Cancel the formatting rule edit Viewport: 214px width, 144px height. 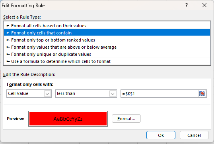pyautogui.click(x=194, y=135)
